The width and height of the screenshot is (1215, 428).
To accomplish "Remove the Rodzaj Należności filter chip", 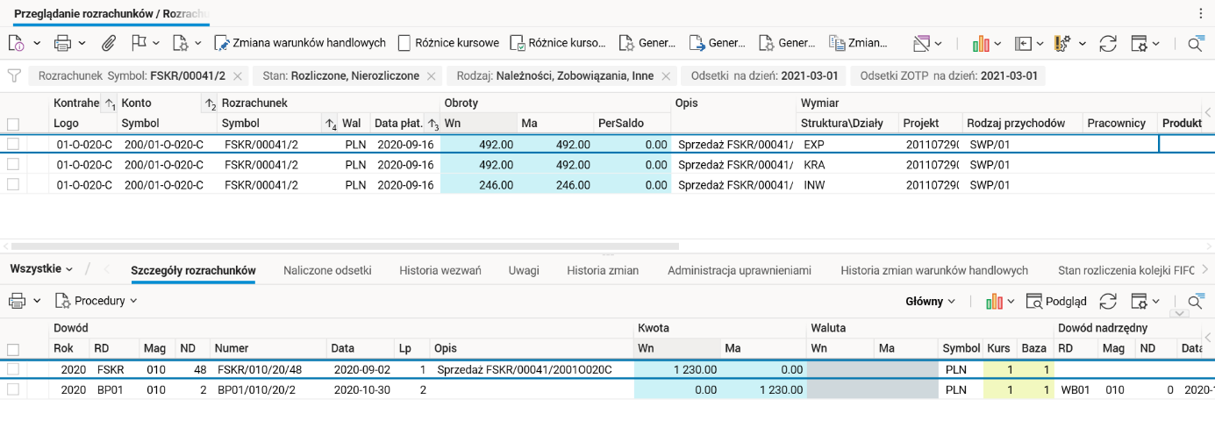I will click(666, 76).
